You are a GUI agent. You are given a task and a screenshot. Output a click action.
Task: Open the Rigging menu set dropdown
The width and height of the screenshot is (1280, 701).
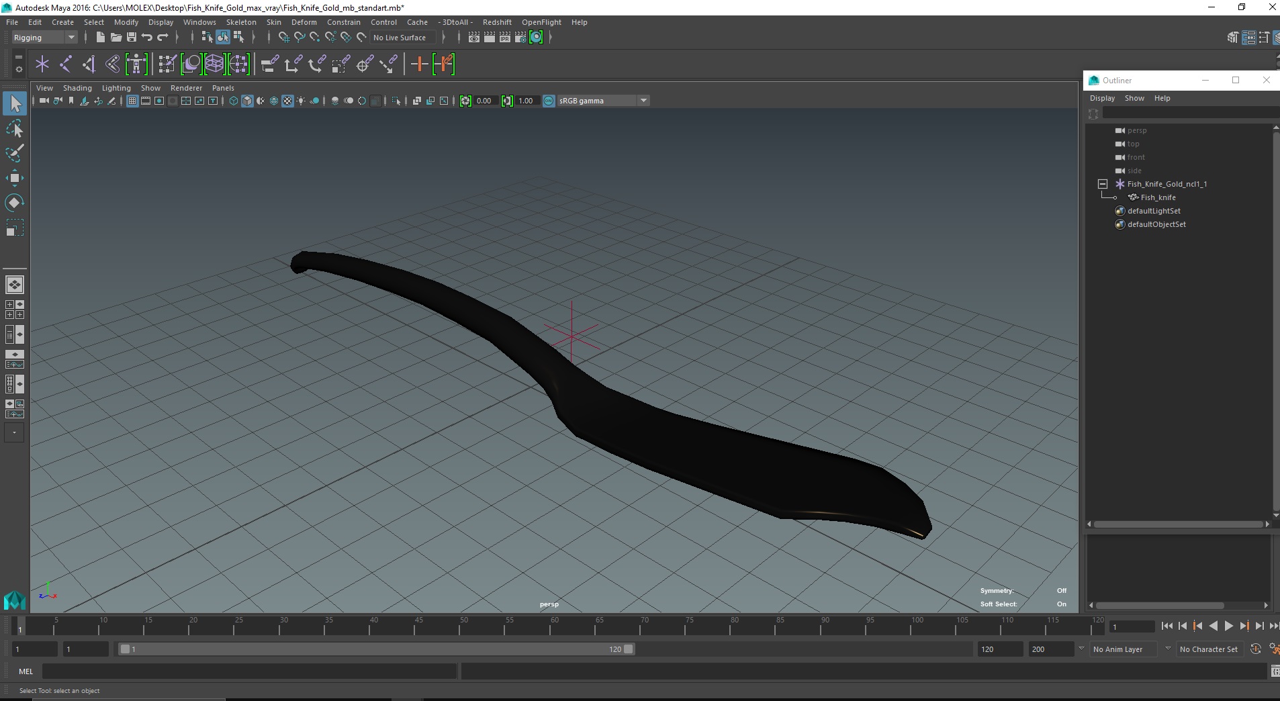coord(44,38)
